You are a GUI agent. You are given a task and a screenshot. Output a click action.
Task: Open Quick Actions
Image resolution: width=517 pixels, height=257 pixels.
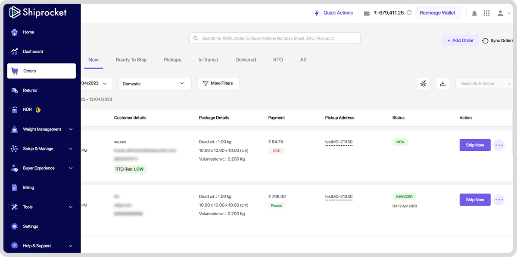pyautogui.click(x=333, y=13)
